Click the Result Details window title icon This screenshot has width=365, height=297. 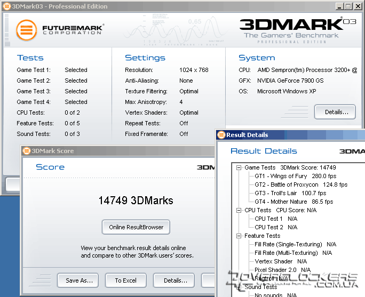click(221, 135)
